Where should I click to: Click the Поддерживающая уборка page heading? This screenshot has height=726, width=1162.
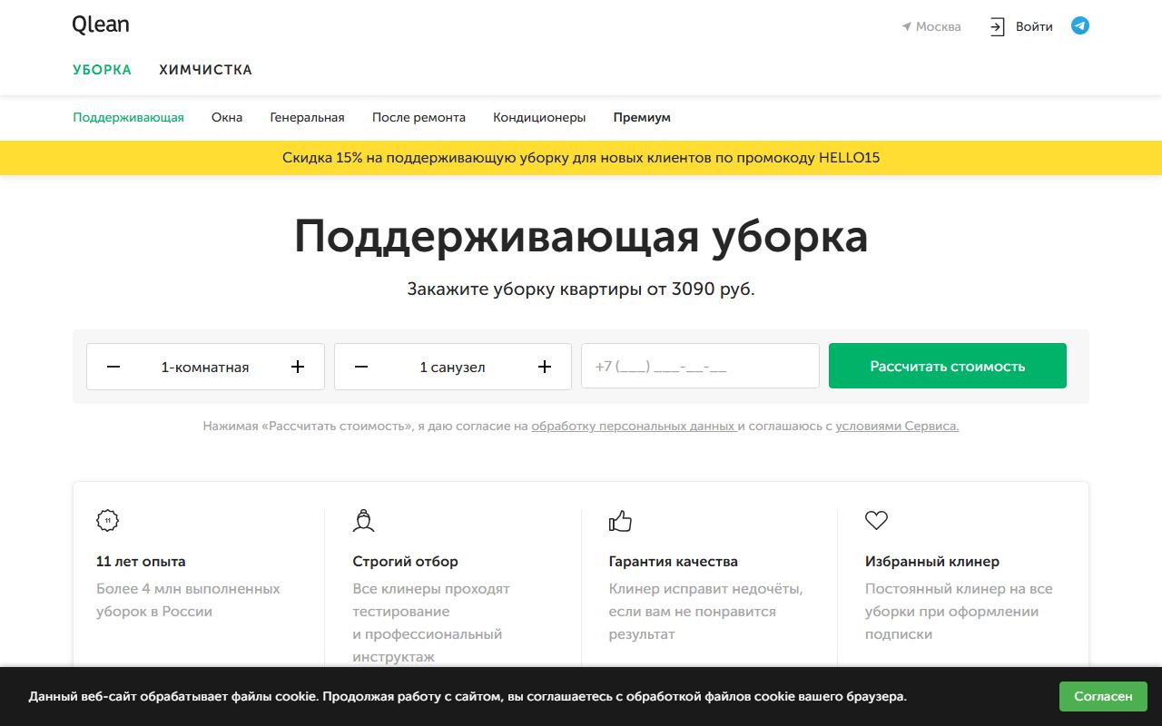[581, 237]
